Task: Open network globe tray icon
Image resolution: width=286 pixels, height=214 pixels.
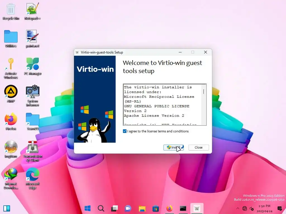Action: coord(245,208)
